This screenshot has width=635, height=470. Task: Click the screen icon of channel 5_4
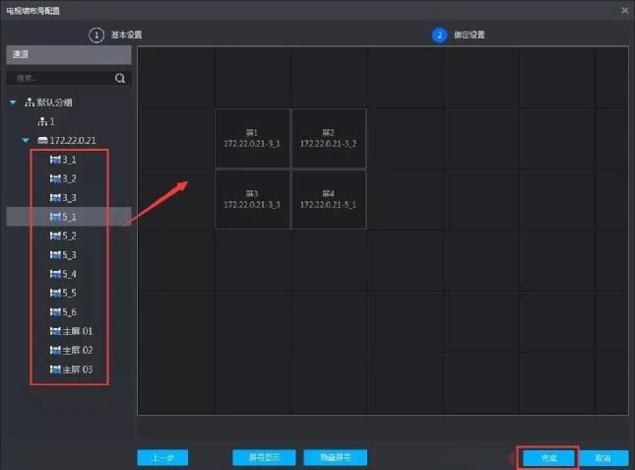pos(55,274)
